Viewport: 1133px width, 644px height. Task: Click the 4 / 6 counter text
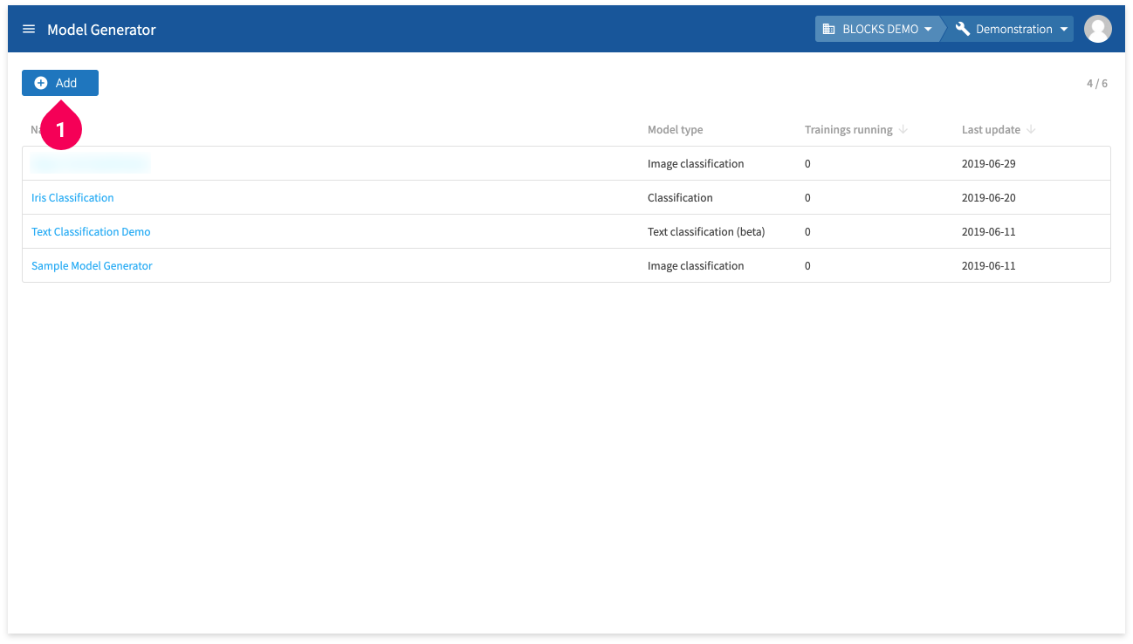click(x=1097, y=83)
